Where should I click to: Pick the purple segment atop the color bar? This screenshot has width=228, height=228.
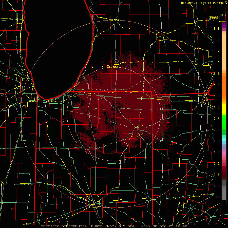tap(224, 25)
